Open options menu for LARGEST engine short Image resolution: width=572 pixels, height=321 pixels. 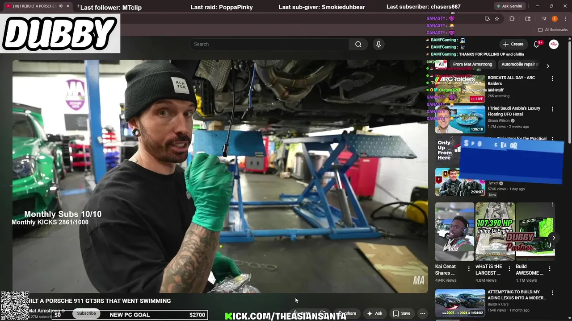pyautogui.click(x=509, y=269)
